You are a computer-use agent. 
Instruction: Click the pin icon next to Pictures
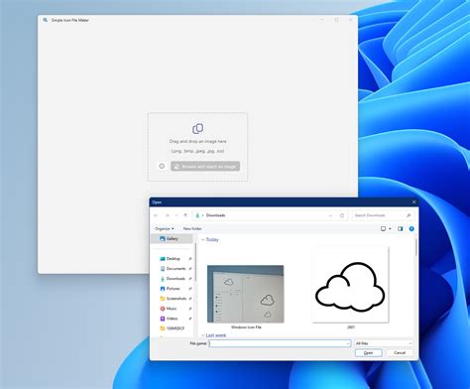(x=190, y=289)
